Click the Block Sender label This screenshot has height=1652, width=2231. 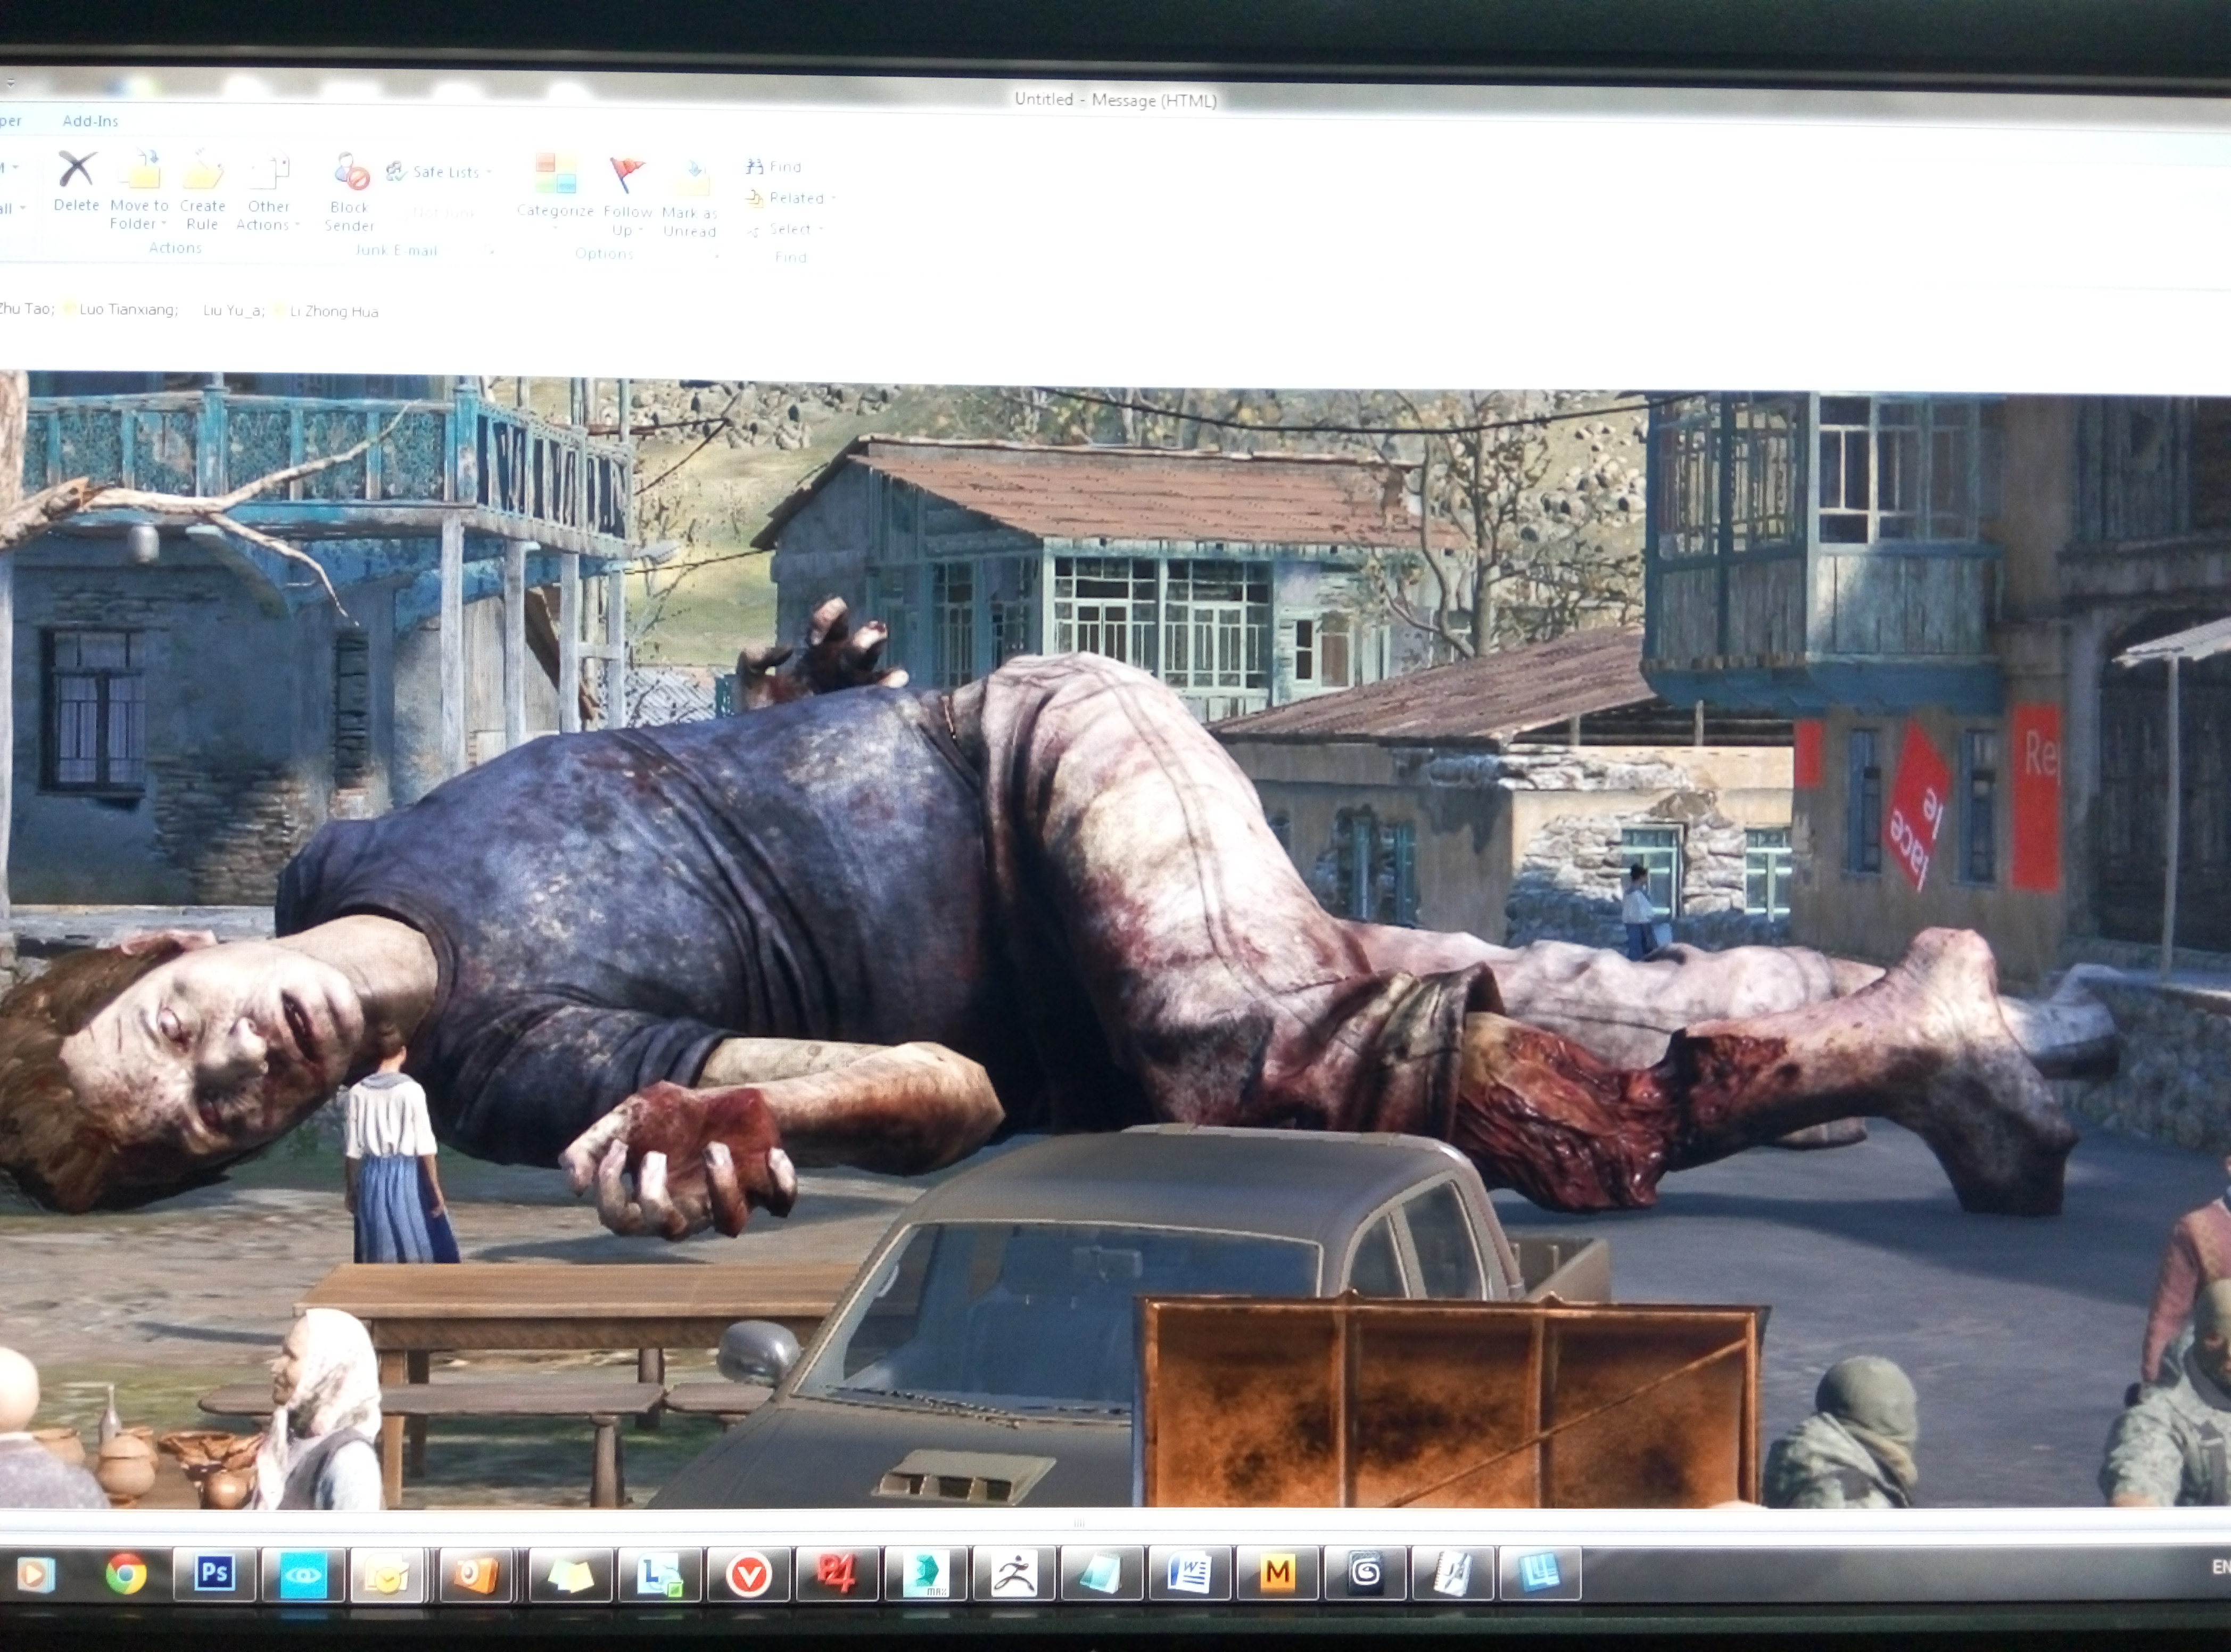[x=350, y=216]
